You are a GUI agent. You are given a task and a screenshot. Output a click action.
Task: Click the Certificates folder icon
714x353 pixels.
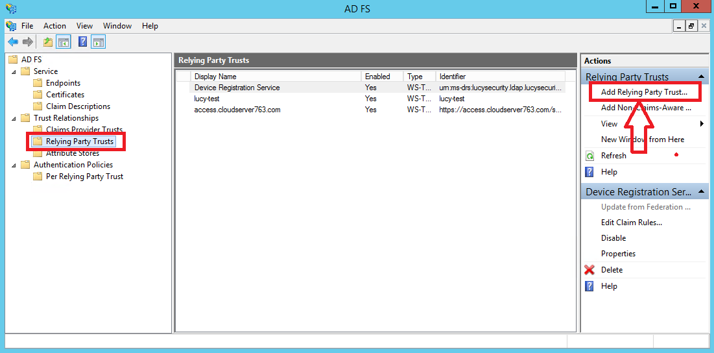38,95
